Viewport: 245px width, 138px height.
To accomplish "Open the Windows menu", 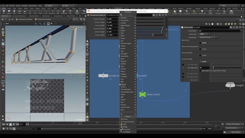I will point(24,6).
